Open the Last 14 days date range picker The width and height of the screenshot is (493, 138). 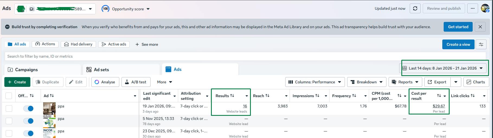pos(443,68)
